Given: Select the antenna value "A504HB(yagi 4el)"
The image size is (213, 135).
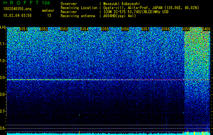Looking at the screenshot, I should tap(120, 16).
